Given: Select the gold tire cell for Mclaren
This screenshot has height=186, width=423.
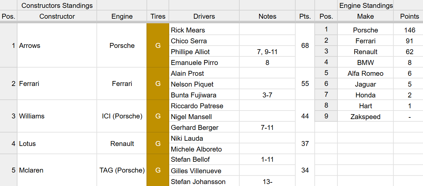Looking at the screenshot, I should pyautogui.click(x=158, y=170).
